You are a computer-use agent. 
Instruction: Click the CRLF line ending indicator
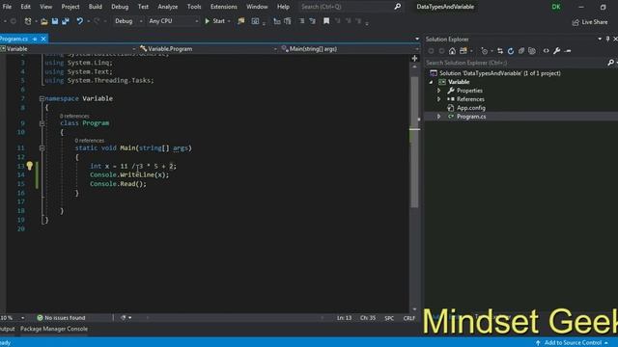click(408, 318)
